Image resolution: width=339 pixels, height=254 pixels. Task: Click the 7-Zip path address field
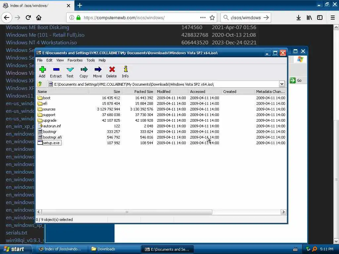coord(166,84)
